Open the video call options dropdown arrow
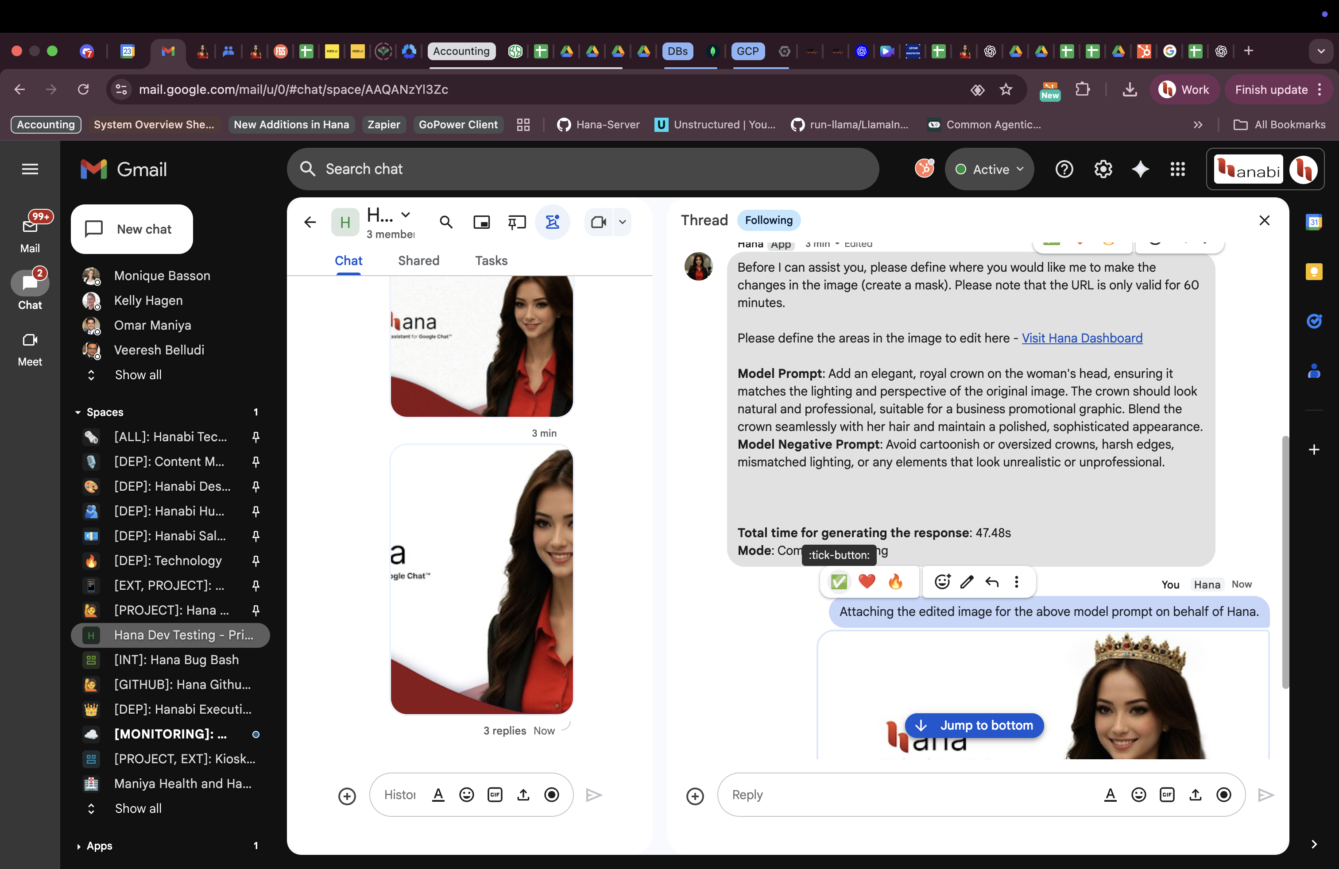This screenshot has width=1339, height=869. pyautogui.click(x=622, y=223)
